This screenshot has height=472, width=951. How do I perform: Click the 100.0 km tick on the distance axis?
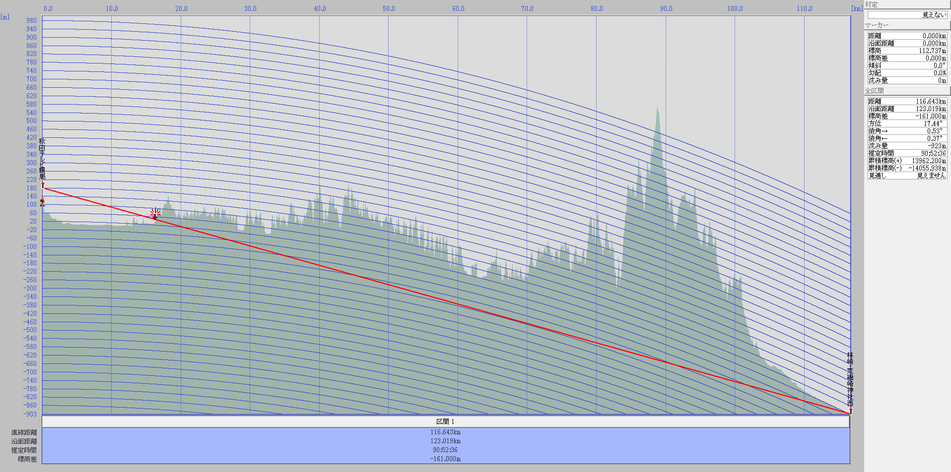point(735,8)
